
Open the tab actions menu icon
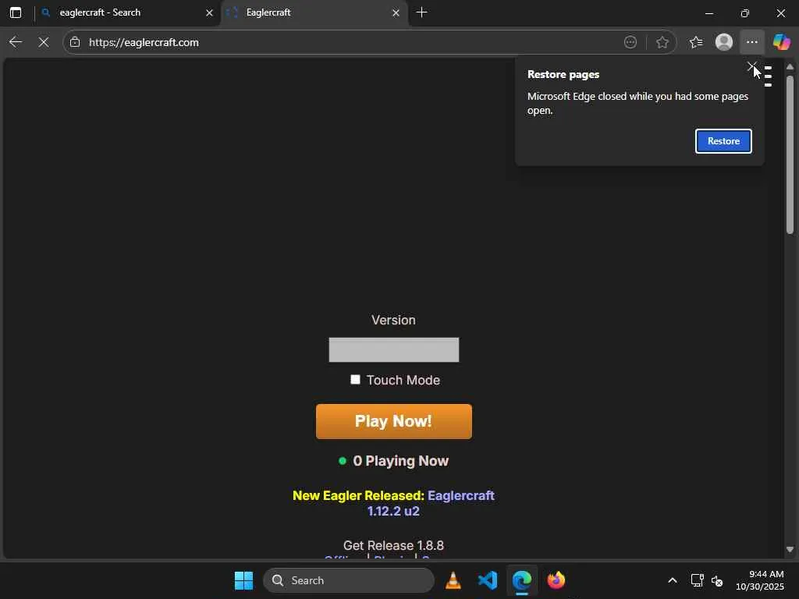16,12
